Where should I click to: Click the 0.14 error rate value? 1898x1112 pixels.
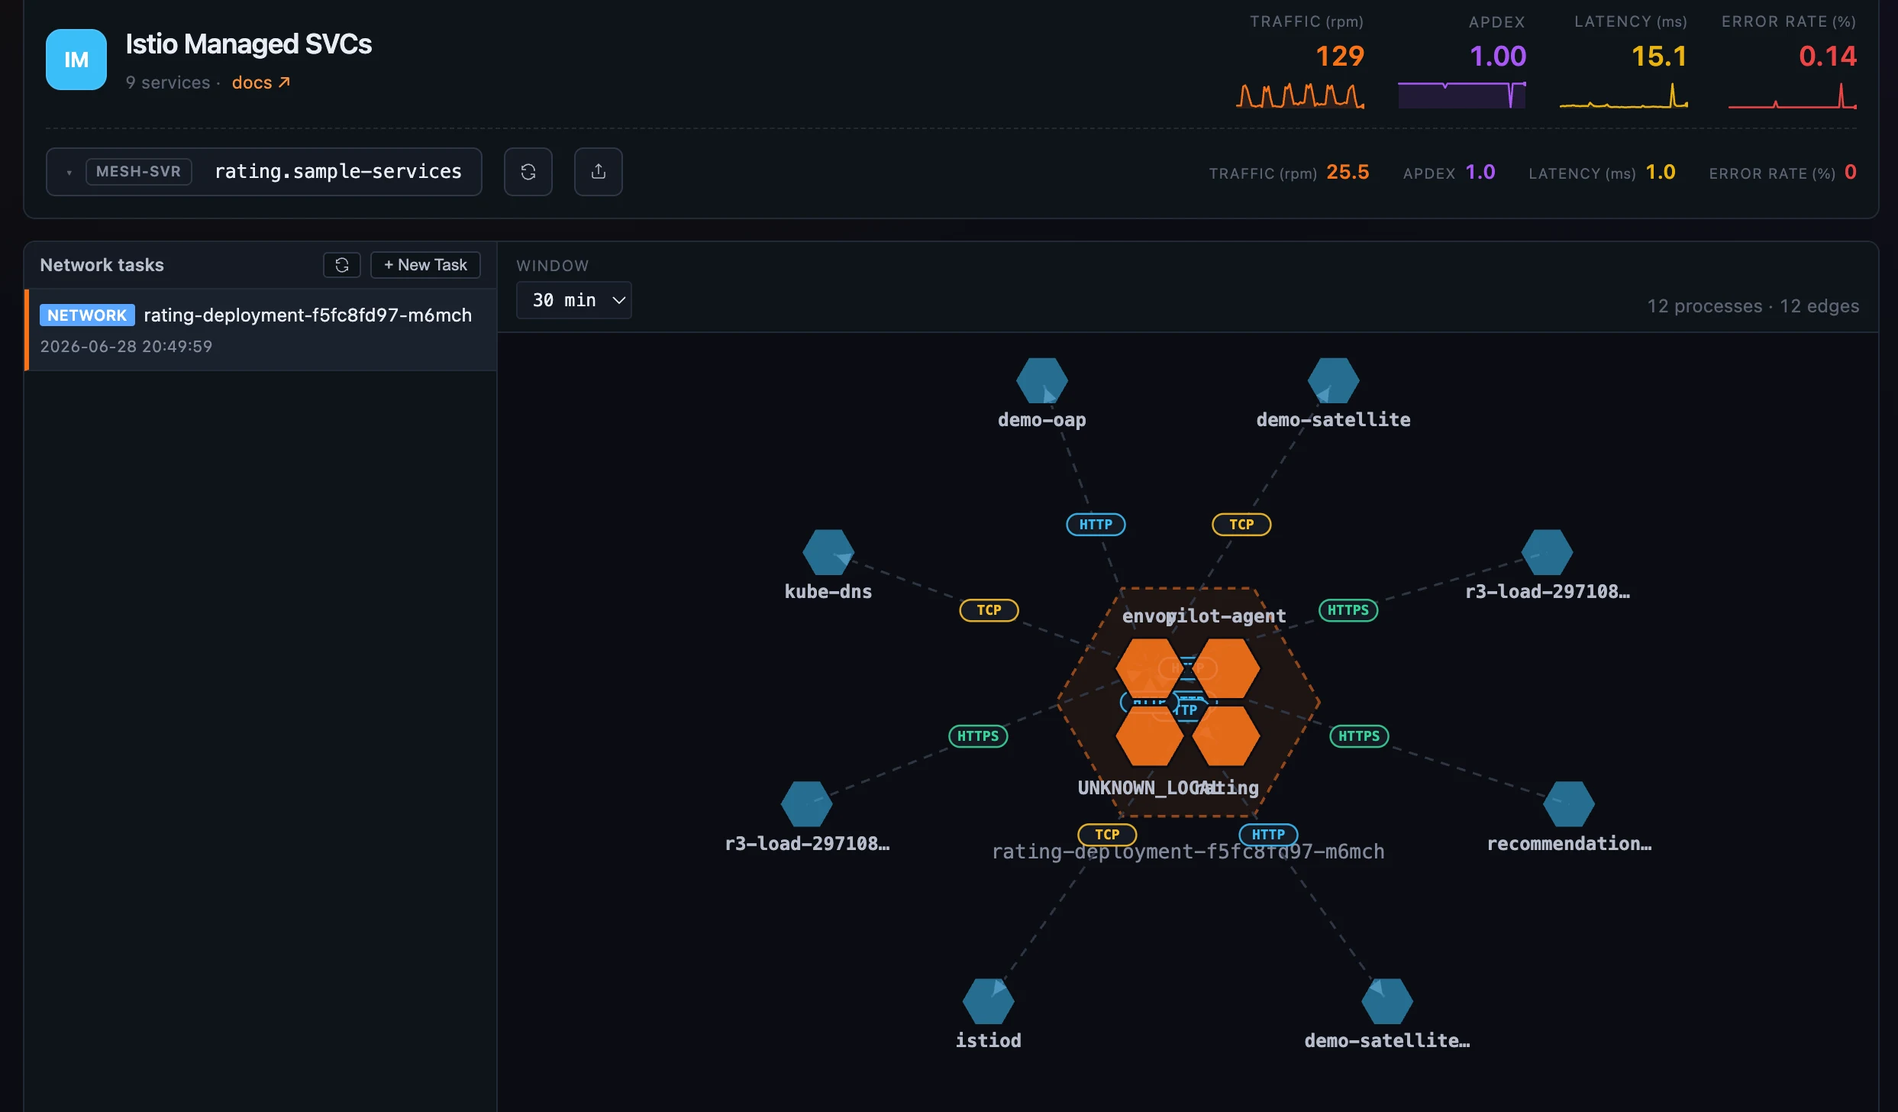(1828, 57)
